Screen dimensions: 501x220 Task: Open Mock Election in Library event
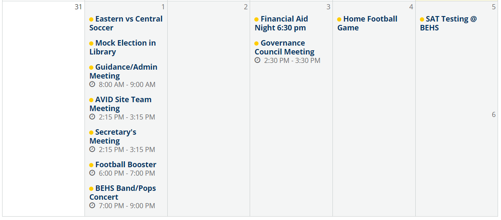(x=123, y=47)
